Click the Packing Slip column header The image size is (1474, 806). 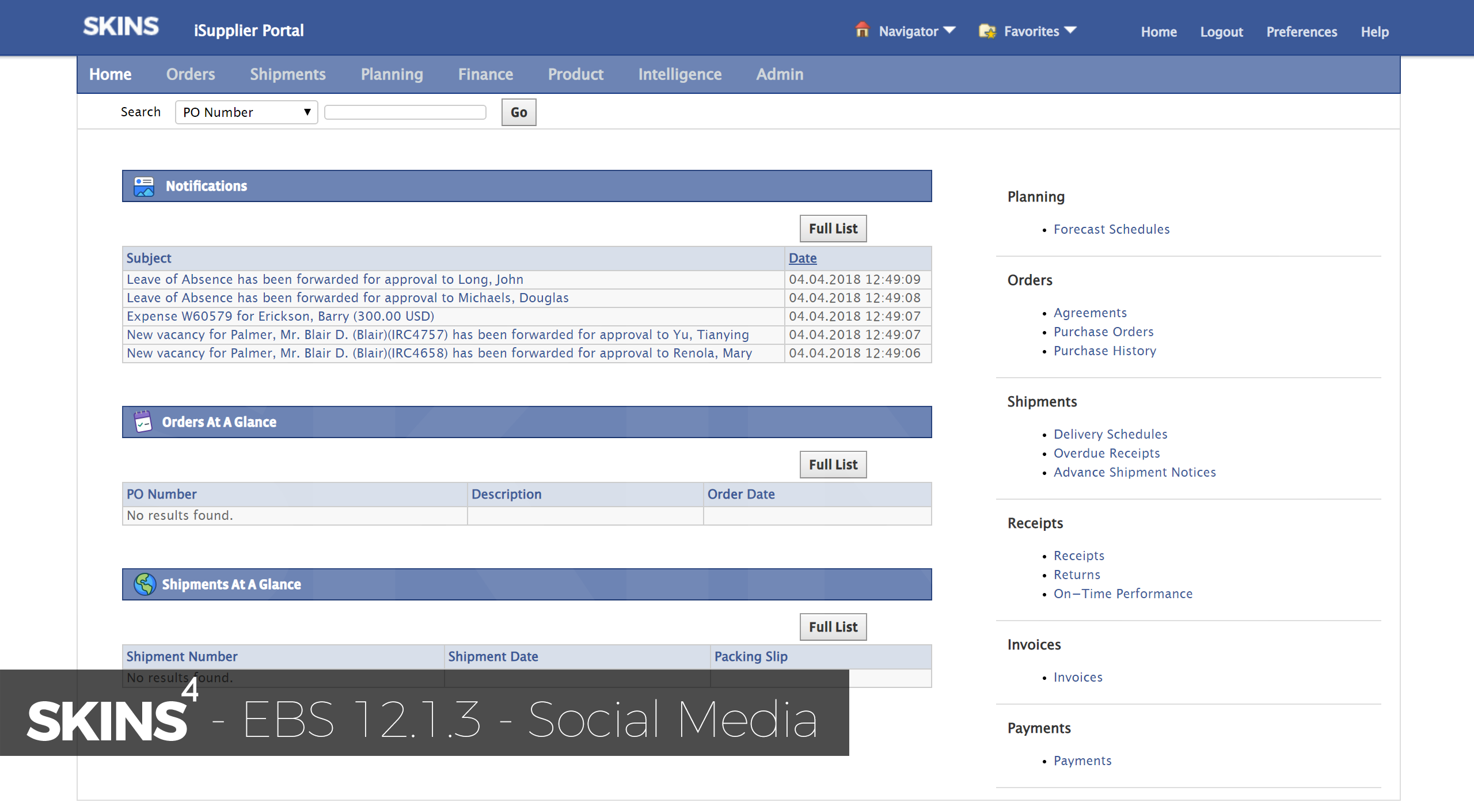pos(751,657)
